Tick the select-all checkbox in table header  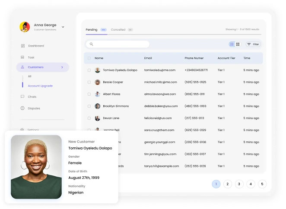point(89,58)
